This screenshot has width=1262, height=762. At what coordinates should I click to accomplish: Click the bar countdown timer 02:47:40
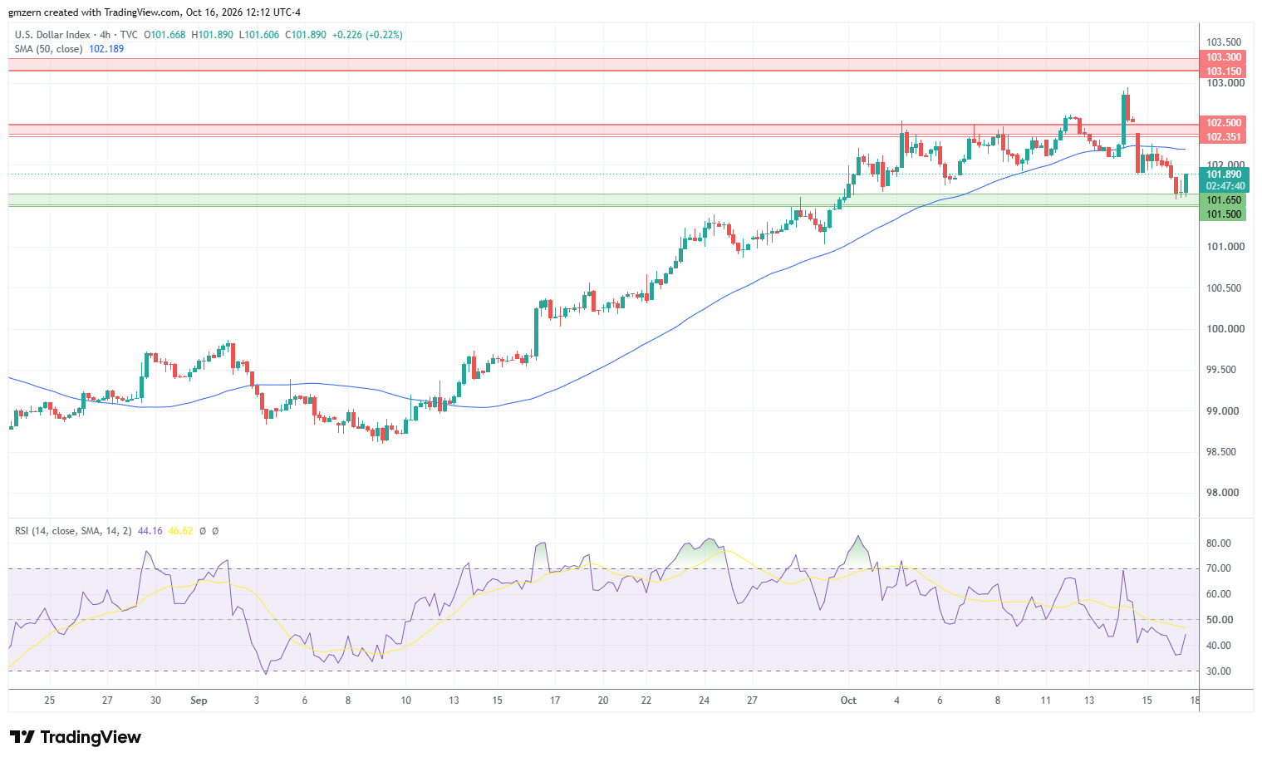click(x=1224, y=186)
